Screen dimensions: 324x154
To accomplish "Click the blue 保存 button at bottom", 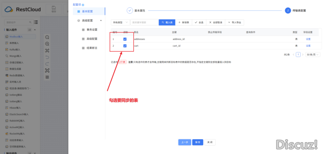I will tap(198, 142).
